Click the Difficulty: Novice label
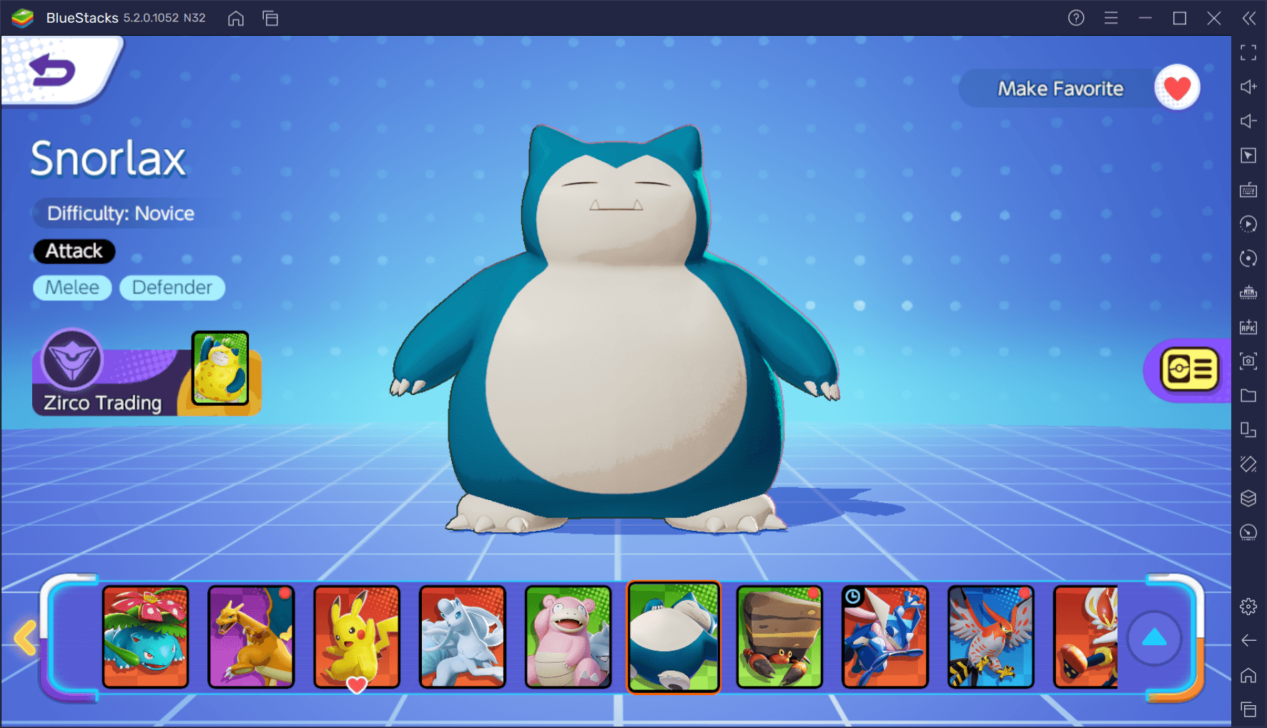 (x=121, y=213)
